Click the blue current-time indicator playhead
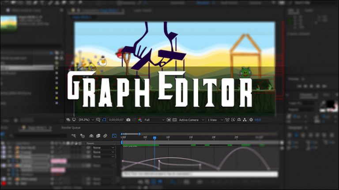Viewport: 339px width, 190px height. (154, 138)
